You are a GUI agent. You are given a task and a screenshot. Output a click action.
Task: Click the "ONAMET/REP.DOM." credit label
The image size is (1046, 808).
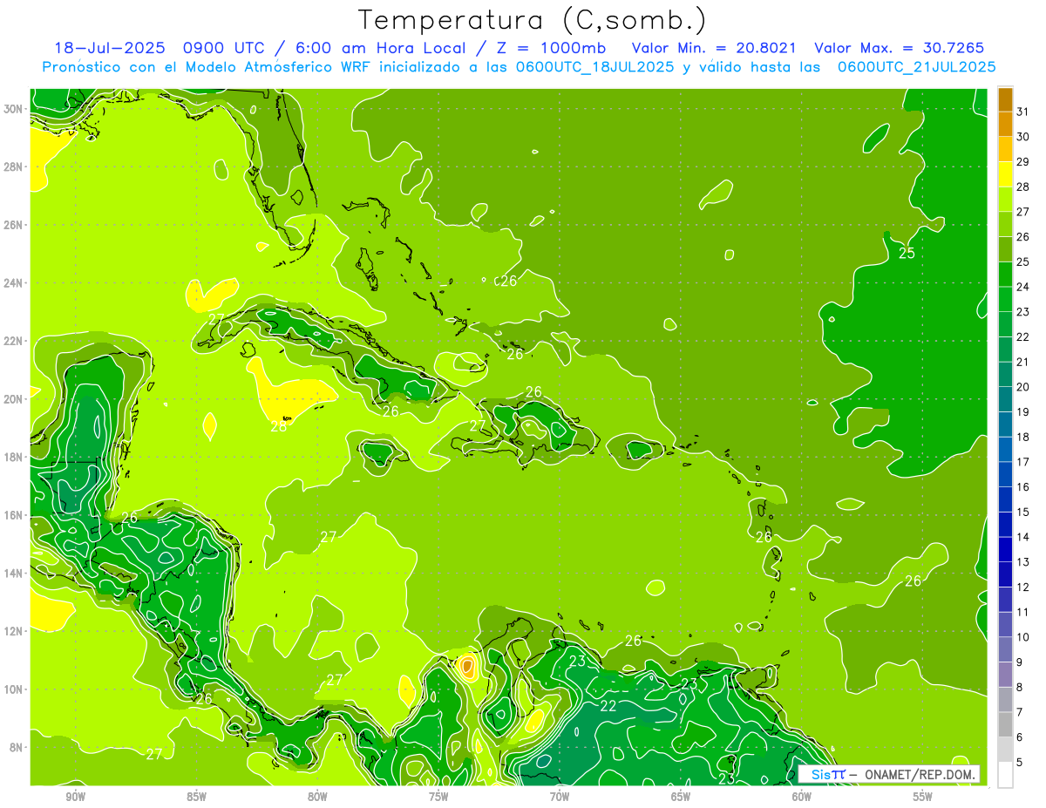coord(920,774)
